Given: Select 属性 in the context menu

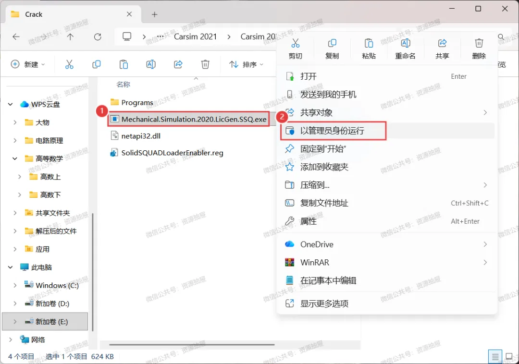Looking at the screenshot, I should (x=387, y=221).
